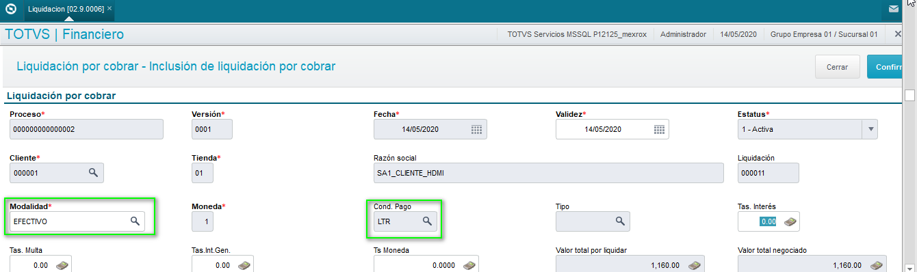Open Tipo field lookup magnifier

coord(619,221)
